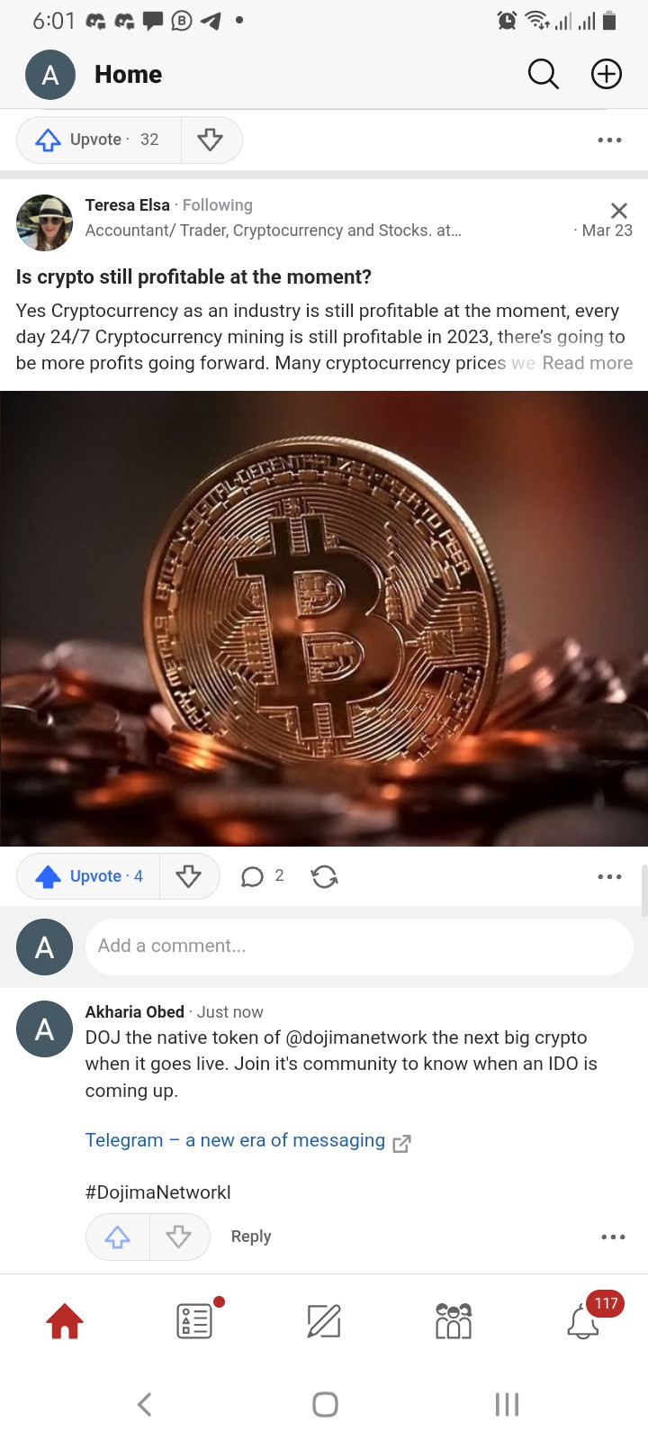
Task: Tap the plus icon to add a question
Action: click(x=607, y=74)
